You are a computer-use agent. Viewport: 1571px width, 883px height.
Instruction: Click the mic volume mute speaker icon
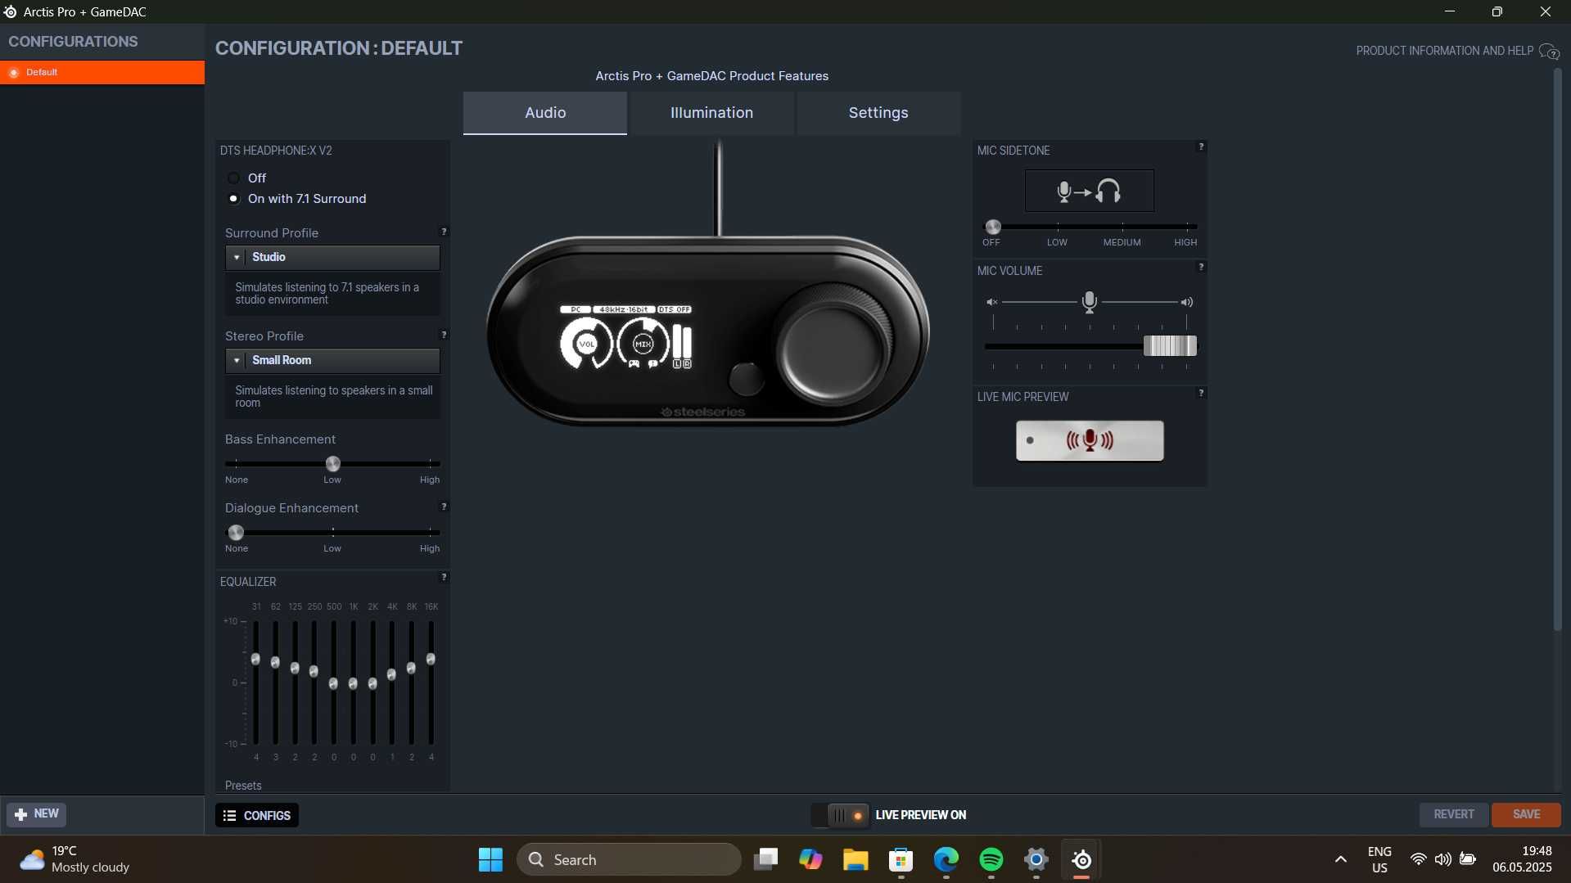pos(991,302)
